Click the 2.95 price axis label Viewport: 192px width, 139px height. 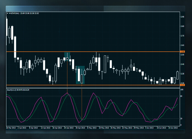[182, 17]
